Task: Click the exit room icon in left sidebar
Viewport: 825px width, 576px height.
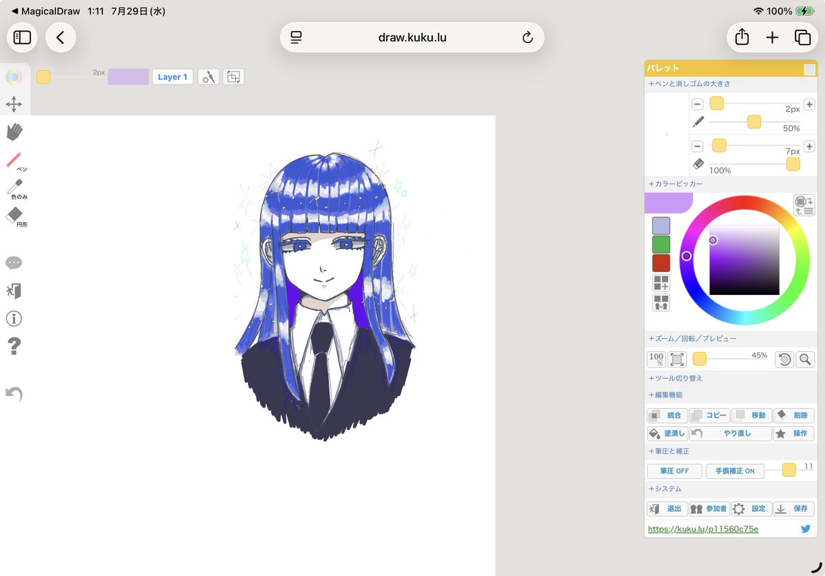Action: (x=14, y=291)
